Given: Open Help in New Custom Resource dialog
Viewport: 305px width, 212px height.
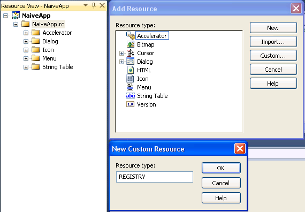Looking at the screenshot, I should (221, 198).
